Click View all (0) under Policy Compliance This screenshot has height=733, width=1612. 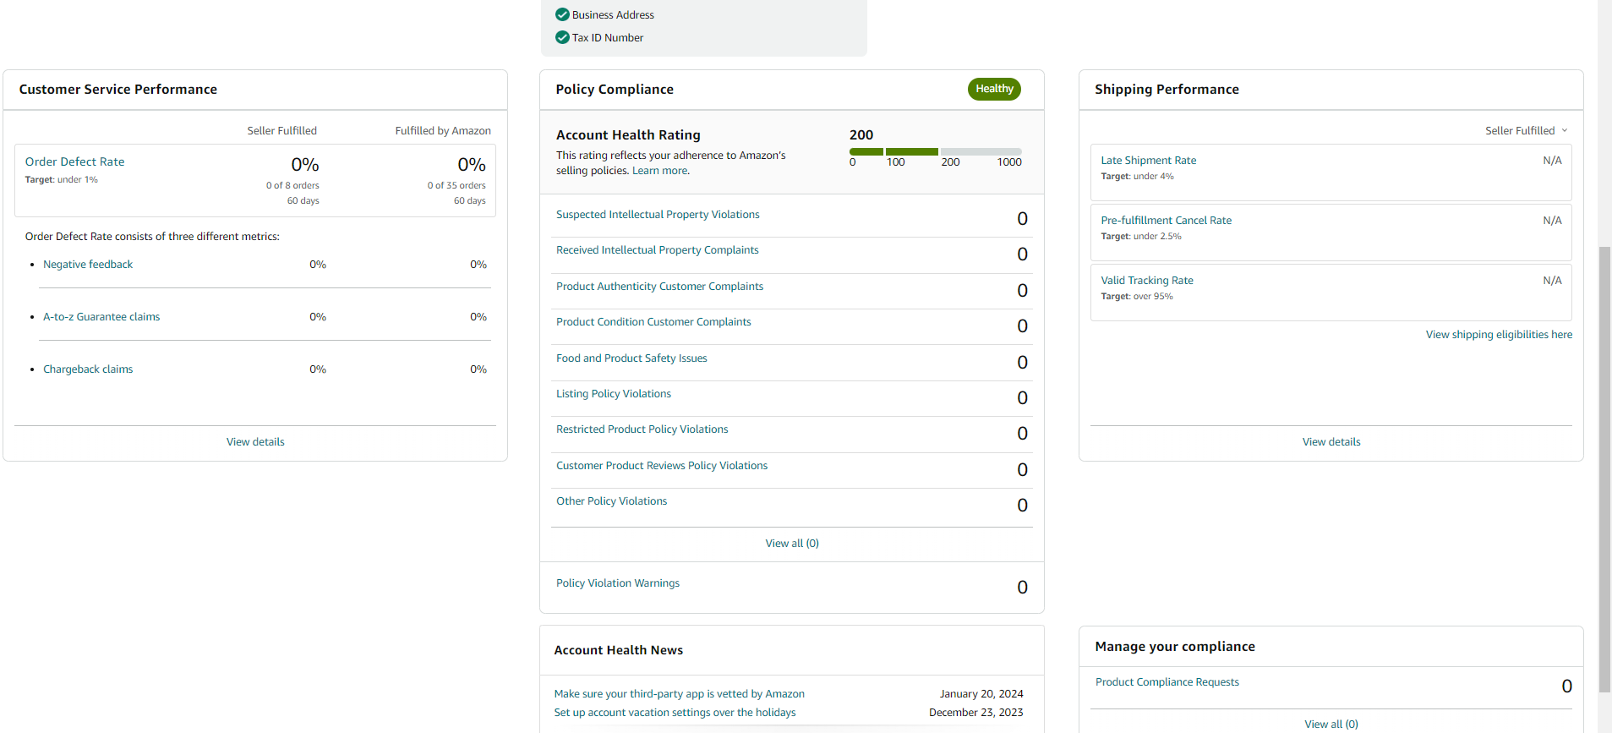point(792,544)
